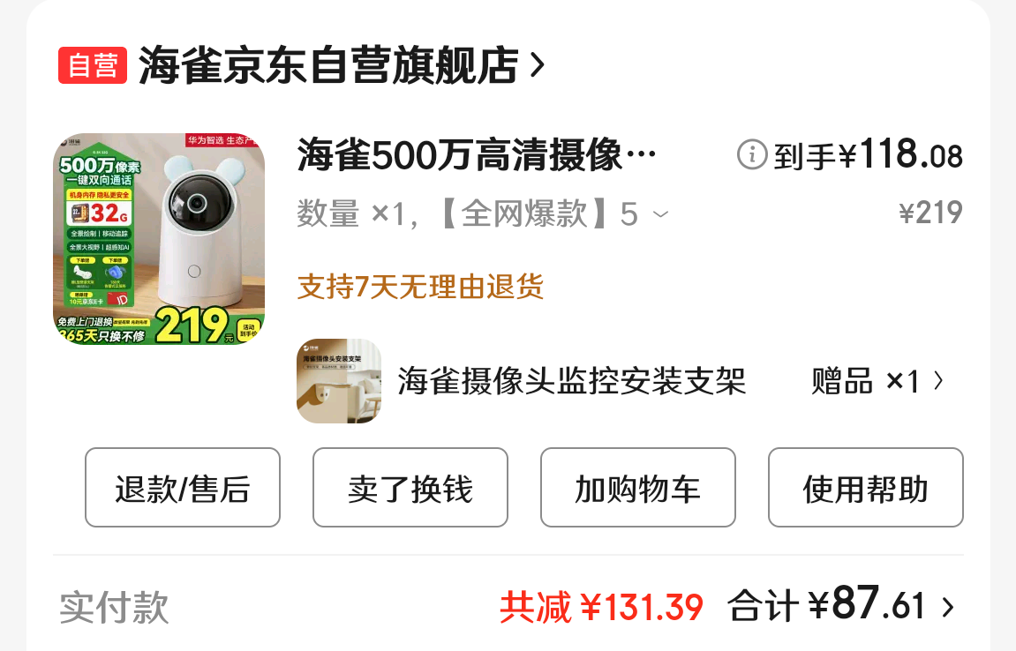Tap the 退款/售后 button
This screenshot has height=651, width=1016.
click(x=183, y=488)
